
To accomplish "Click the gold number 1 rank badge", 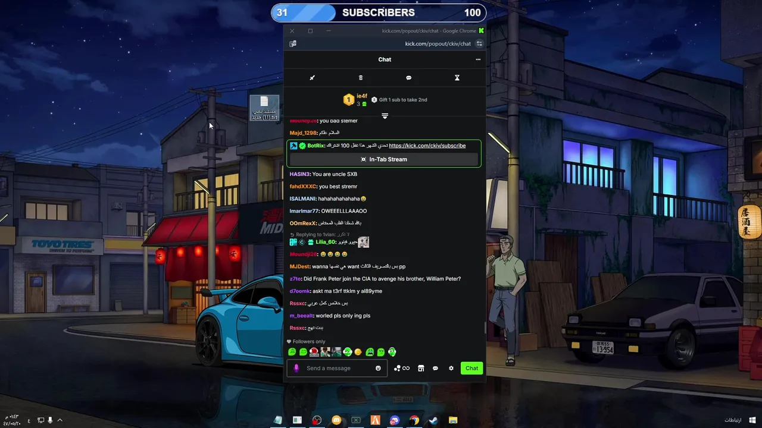I will pos(348,100).
